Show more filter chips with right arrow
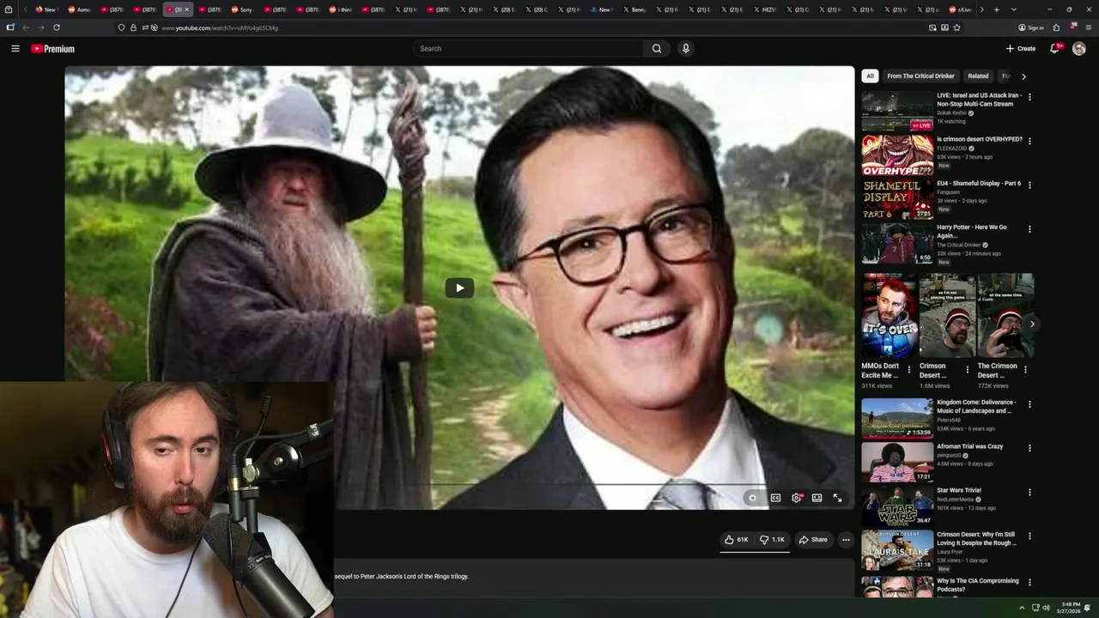 (x=1023, y=76)
